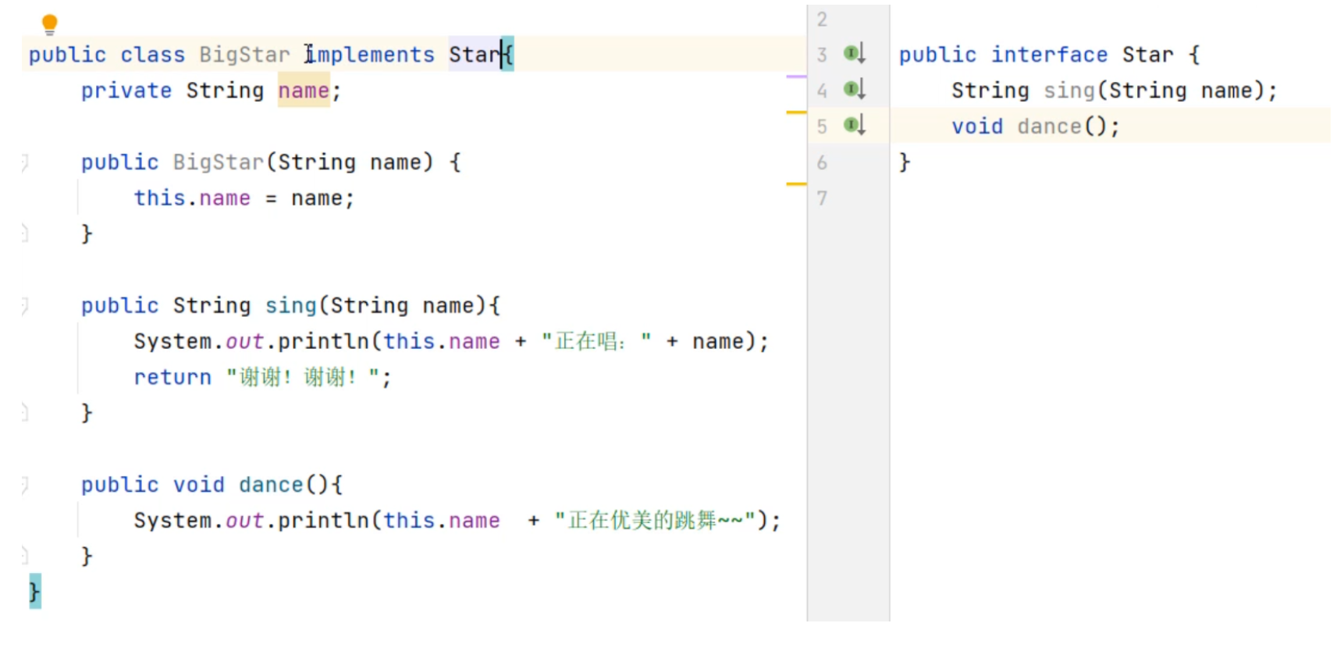Click the 'void' keyword in the BigStar dance method

tap(198, 485)
